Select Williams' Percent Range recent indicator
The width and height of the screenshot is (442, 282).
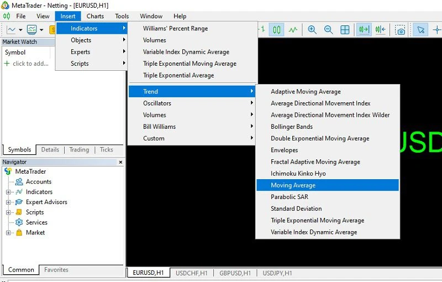pyautogui.click(x=193, y=29)
